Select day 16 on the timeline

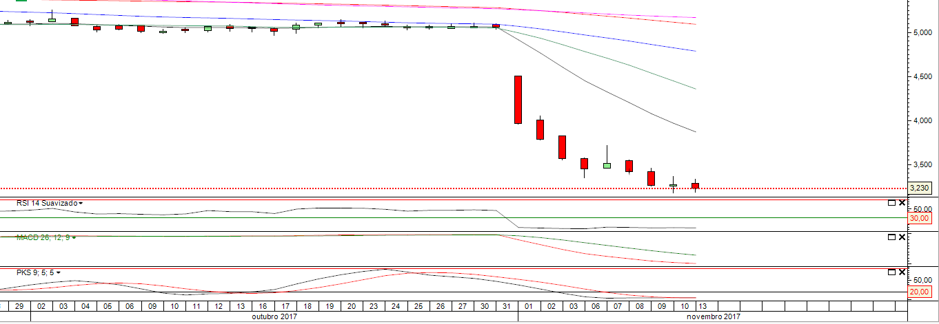pyautogui.click(x=263, y=305)
